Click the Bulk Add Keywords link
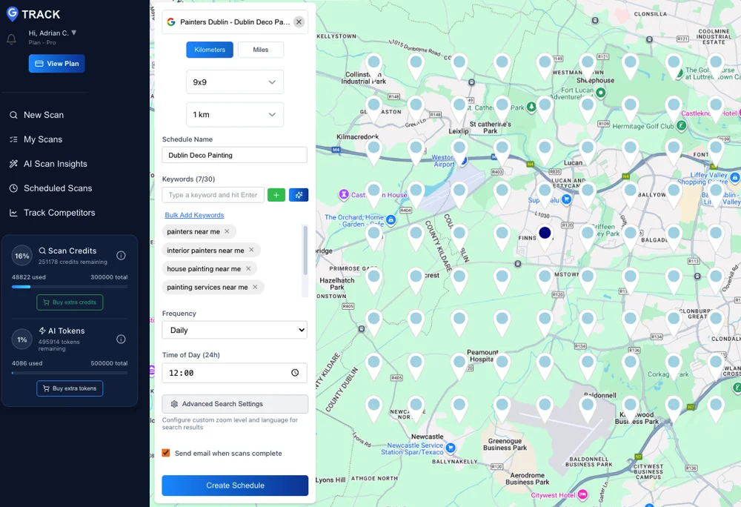 [x=194, y=215]
